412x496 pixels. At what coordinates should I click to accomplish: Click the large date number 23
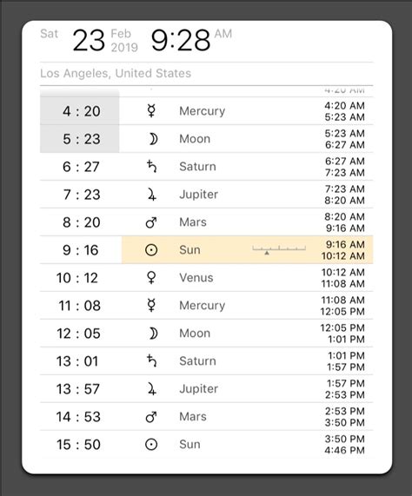pos(89,40)
